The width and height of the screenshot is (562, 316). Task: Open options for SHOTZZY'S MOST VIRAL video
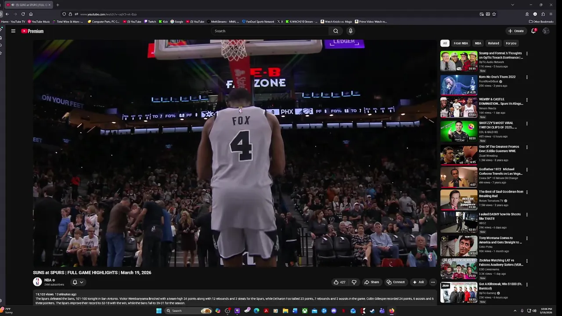(527, 123)
